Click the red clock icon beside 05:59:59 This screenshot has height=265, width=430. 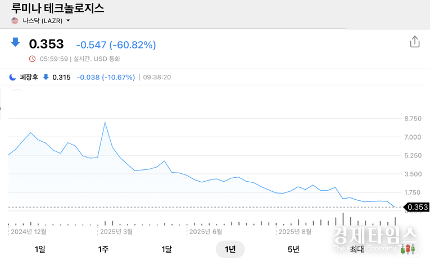click(x=32, y=59)
